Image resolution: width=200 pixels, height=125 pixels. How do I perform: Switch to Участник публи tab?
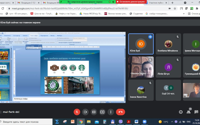click(157, 3)
